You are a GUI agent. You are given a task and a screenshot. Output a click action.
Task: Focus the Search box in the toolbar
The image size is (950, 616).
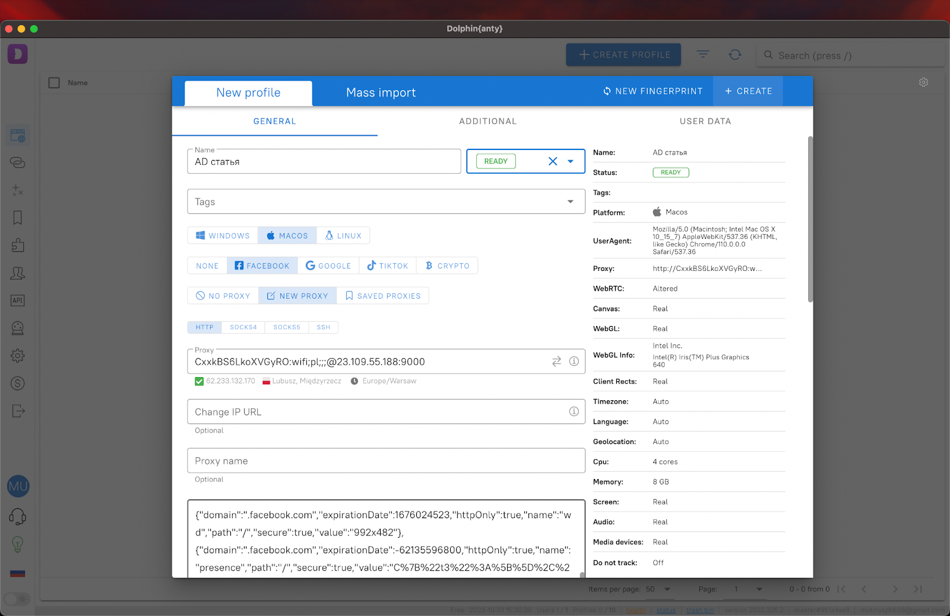[x=851, y=55]
